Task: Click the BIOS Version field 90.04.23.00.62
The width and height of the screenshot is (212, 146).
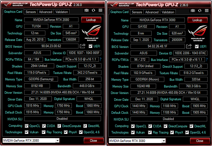Action: pyautogui.click(x=51, y=46)
